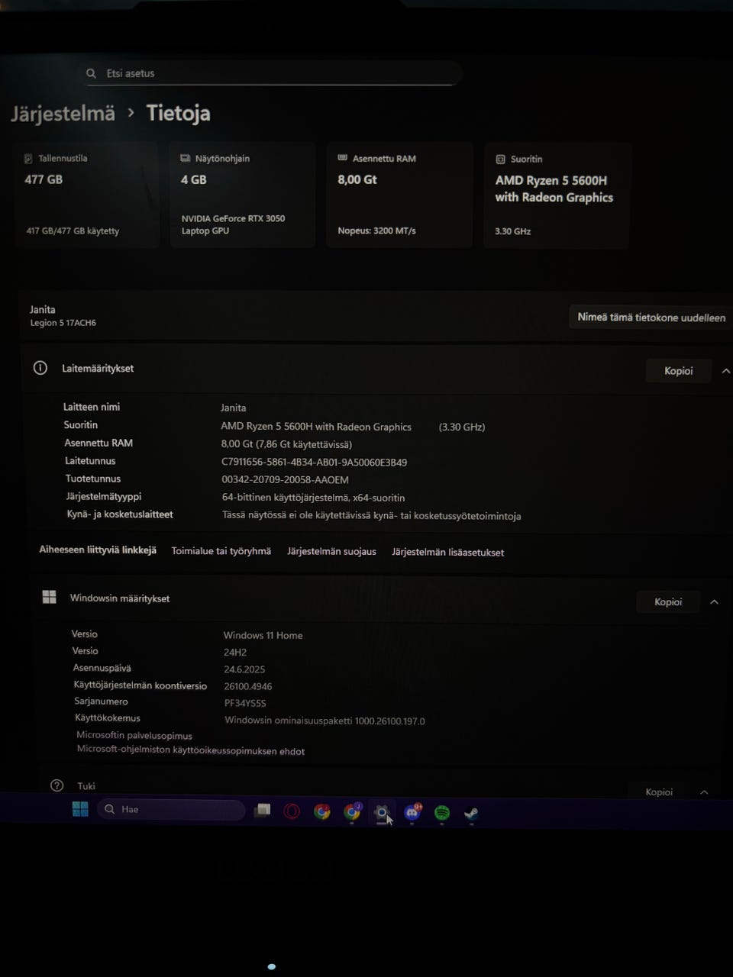
Task: Select NVIDIA GeForce RTX 3050 Laptop GPU text
Action: click(x=234, y=224)
